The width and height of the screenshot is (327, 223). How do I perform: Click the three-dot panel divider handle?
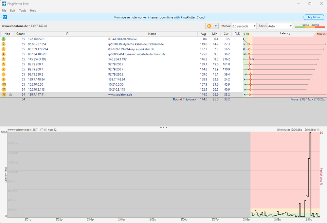coord(163,128)
